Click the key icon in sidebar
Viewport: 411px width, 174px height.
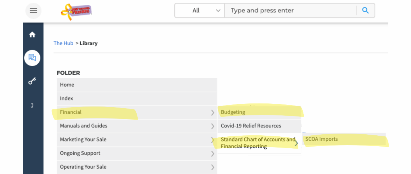(x=32, y=81)
